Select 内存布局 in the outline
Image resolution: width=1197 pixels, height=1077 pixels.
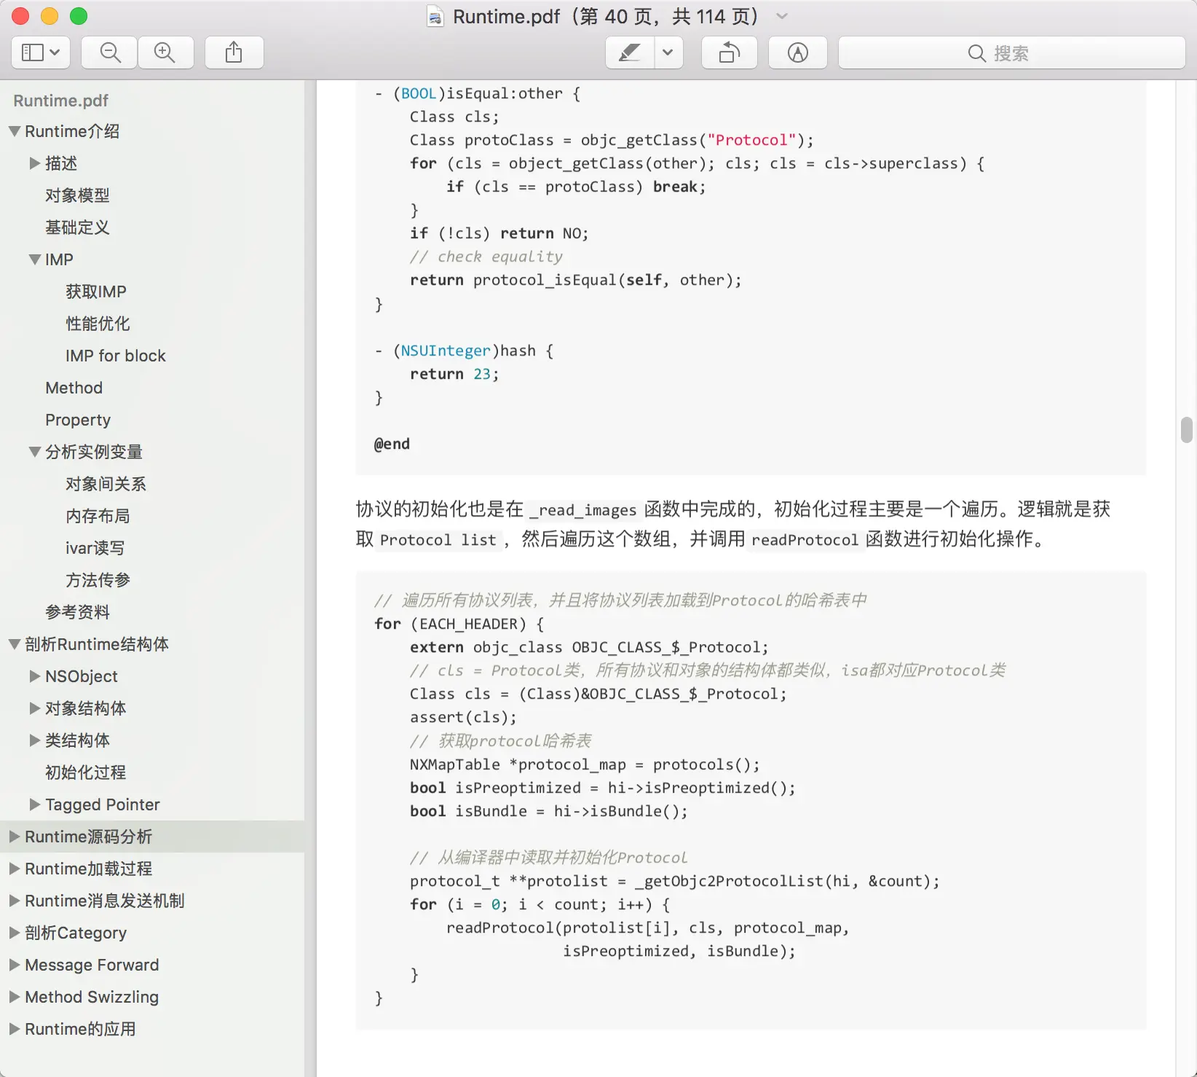pos(98,516)
